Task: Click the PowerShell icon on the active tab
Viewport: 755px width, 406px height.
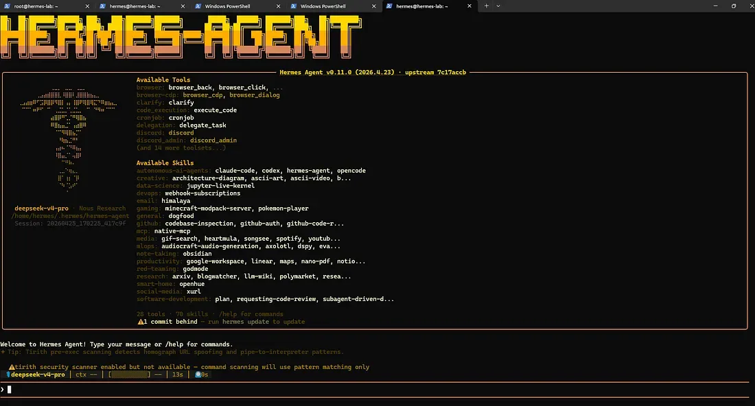Action: tap(389, 6)
